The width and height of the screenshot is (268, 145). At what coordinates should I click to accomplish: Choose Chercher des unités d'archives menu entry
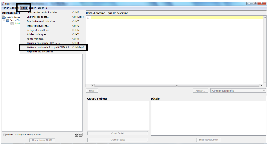point(43,12)
